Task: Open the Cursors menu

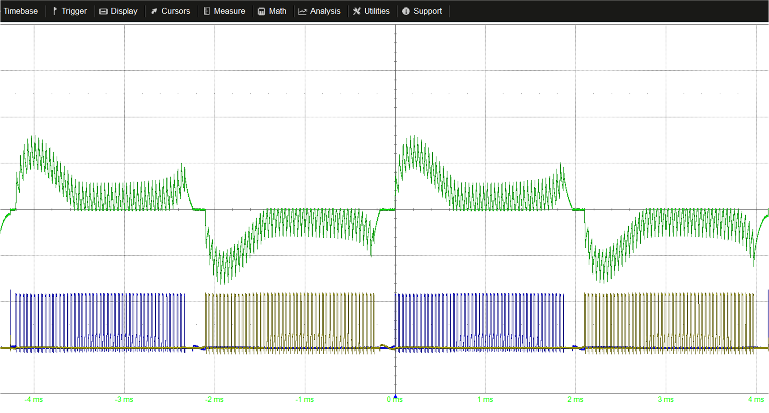Action: tap(176, 11)
